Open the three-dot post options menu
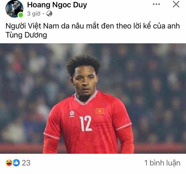The height and width of the screenshot is (174, 186). 156,4
